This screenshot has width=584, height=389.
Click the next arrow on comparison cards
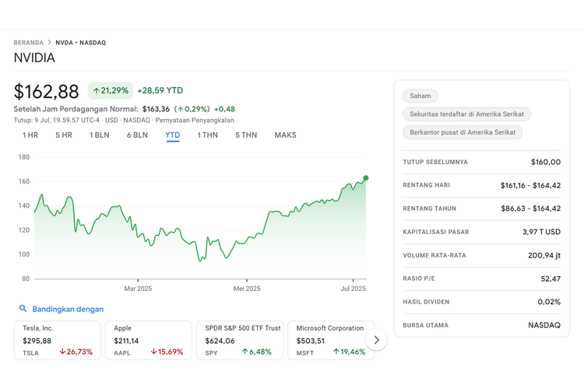(376, 340)
